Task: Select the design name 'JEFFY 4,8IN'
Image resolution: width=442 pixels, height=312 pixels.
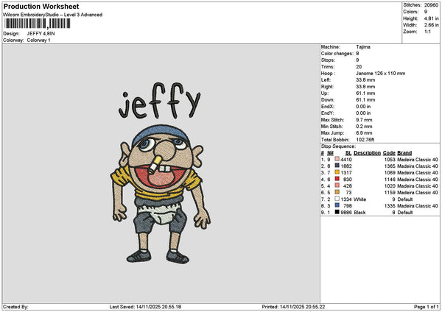Action: (x=41, y=34)
